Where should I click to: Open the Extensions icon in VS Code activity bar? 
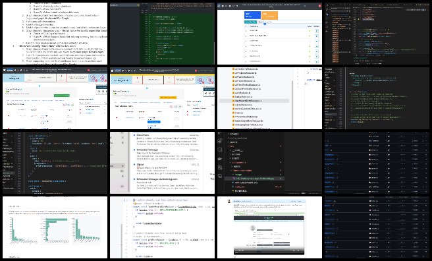click(x=220, y=141)
